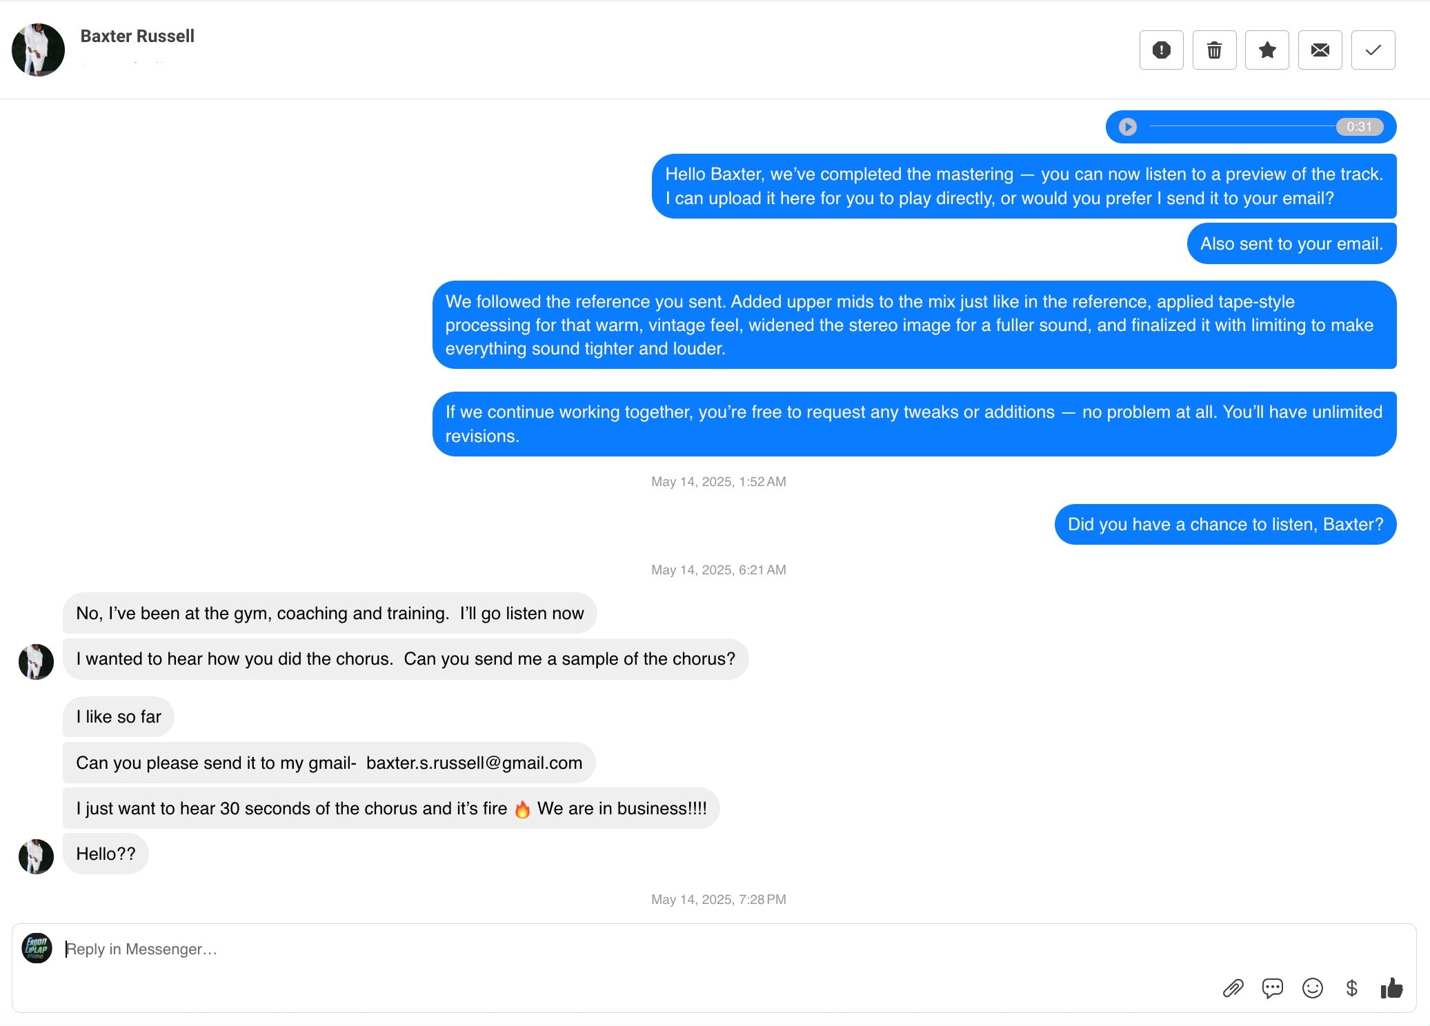Image resolution: width=1430 pixels, height=1026 pixels.
Task: Click Baxter's avatar next to "Hello??"
Action: (36, 856)
